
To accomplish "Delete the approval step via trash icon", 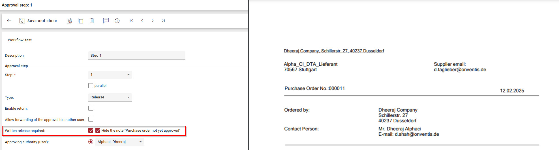I will [x=92, y=21].
